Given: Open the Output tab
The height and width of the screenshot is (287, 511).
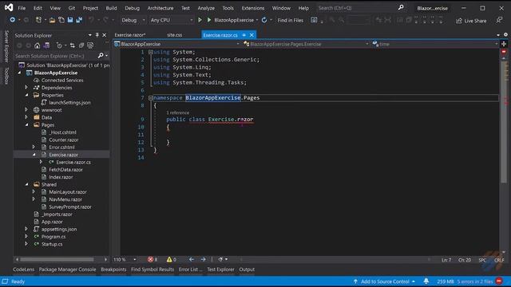Looking at the screenshot, I should coord(247,269).
